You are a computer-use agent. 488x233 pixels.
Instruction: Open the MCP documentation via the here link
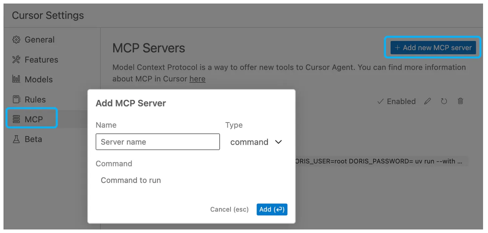click(x=197, y=79)
